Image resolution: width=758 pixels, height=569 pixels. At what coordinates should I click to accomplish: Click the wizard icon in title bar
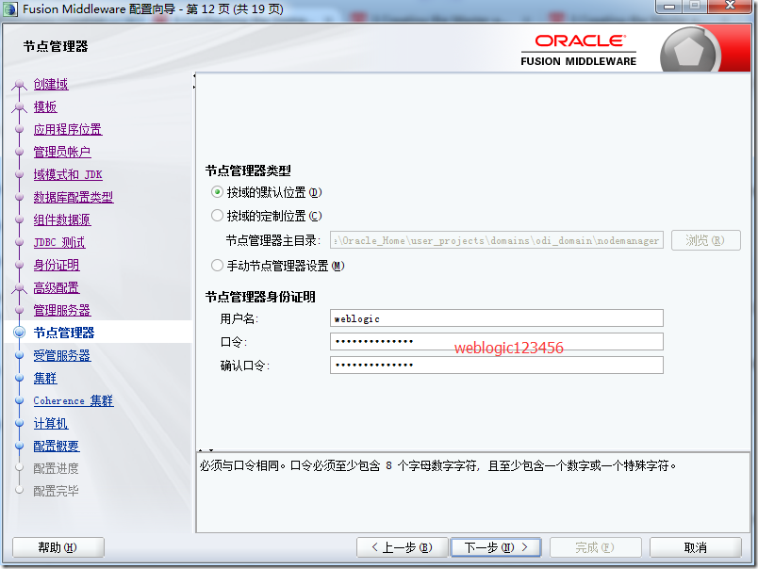(10, 9)
